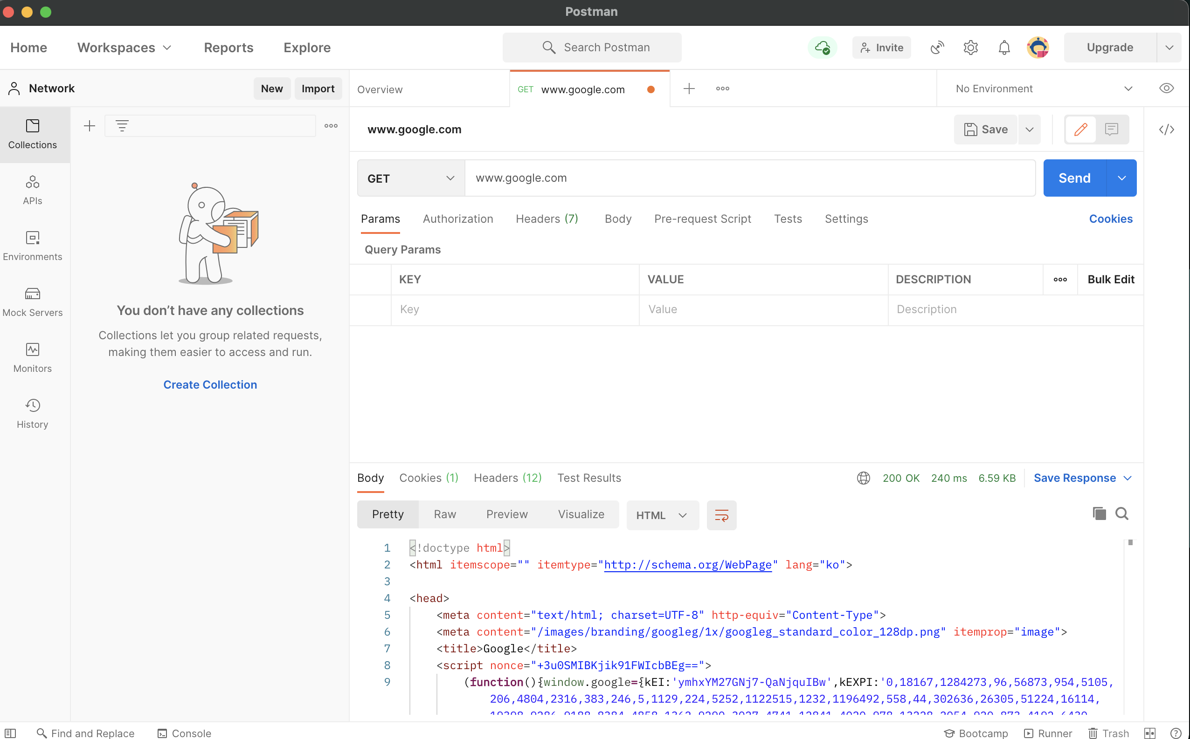
Task: Switch to edit mode pencil icon
Action: [x=1080, y=130]
